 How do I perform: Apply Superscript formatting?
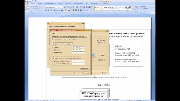59,10
